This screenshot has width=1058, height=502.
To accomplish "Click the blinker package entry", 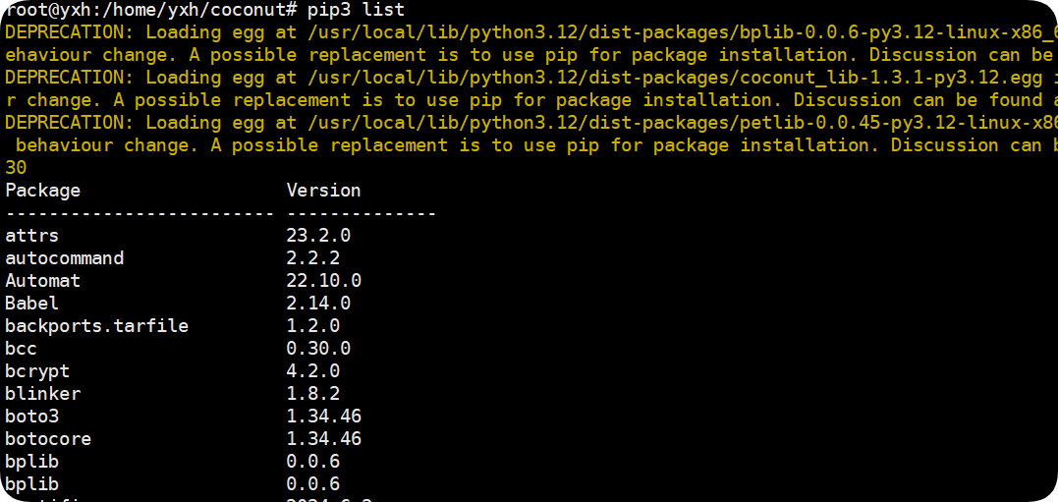I will [x=43, y=394].
